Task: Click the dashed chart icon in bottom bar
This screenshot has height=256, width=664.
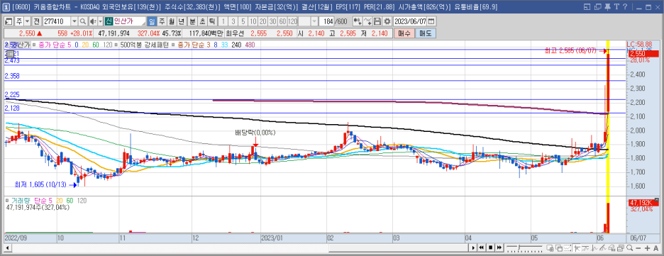Action: pos(568,247)
